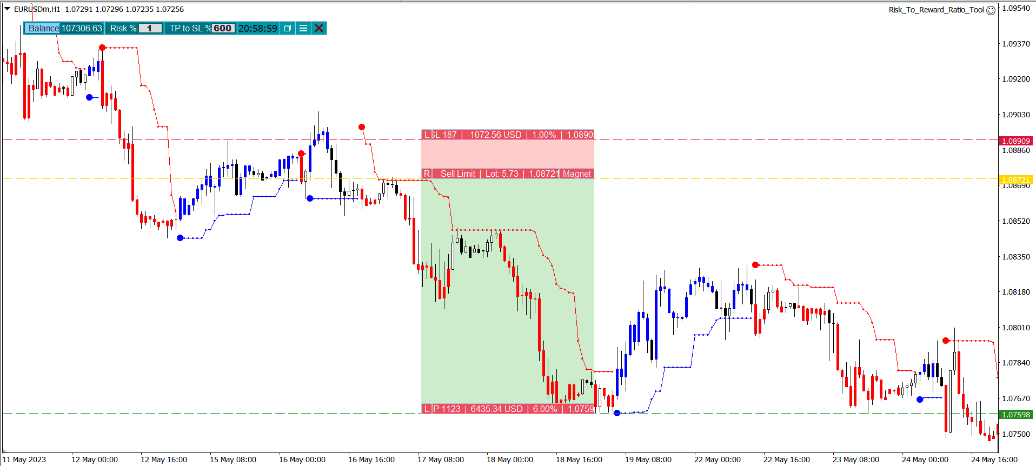Open the hamburger settings menu of the tool
This screenshot has width=1036, height=466.
point(303,28)
